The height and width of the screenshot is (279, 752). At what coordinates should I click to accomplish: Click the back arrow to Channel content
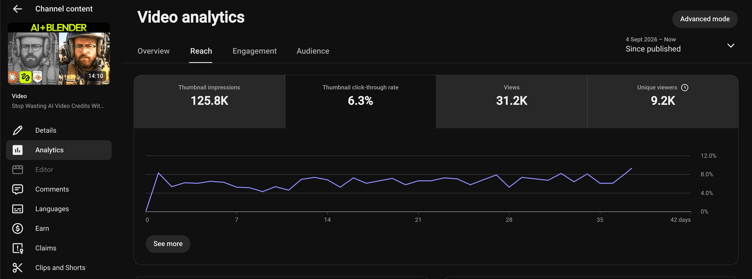point(17,9)
